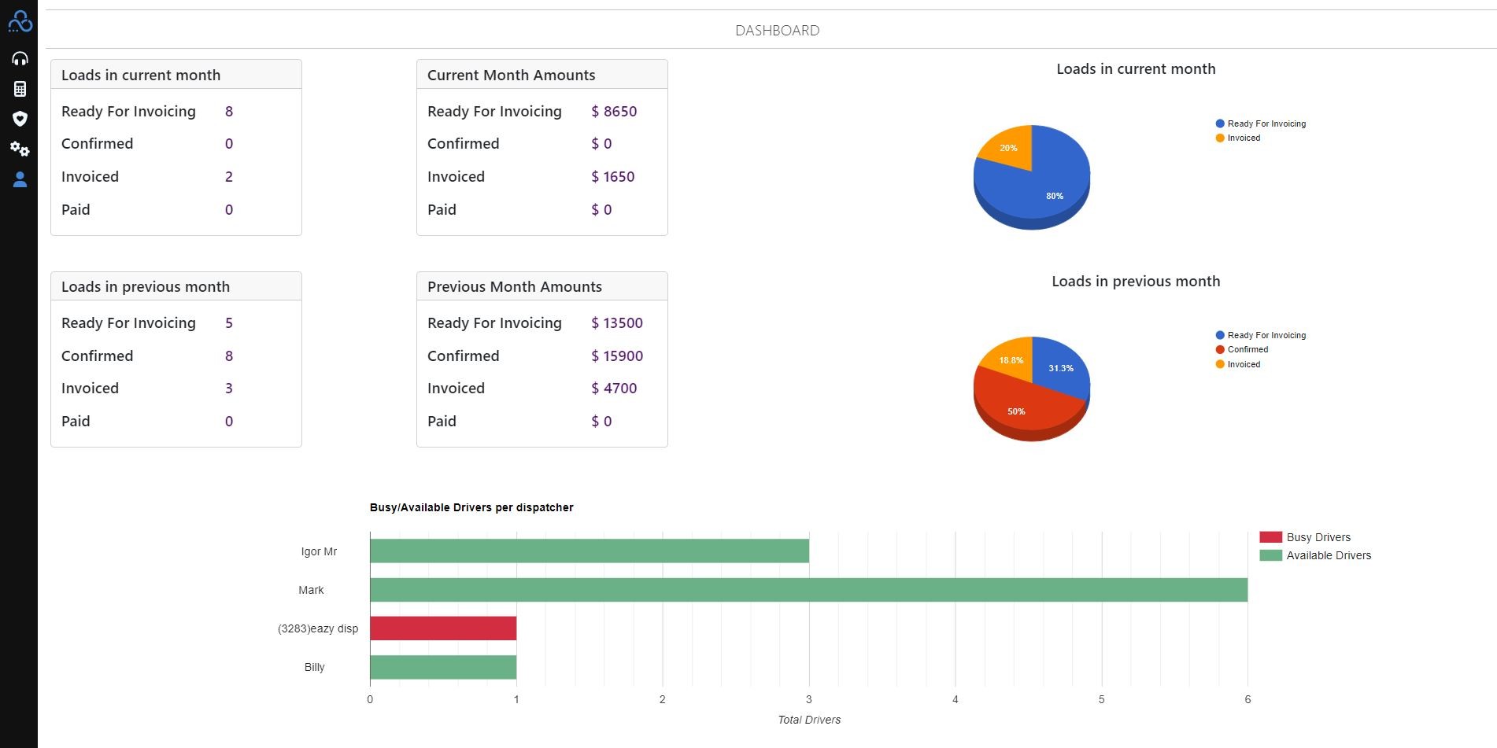This screenshot has height=748, width=1497.
Task: Click the 'Loads in previous month' card header
Action: (x=176, y=286)
